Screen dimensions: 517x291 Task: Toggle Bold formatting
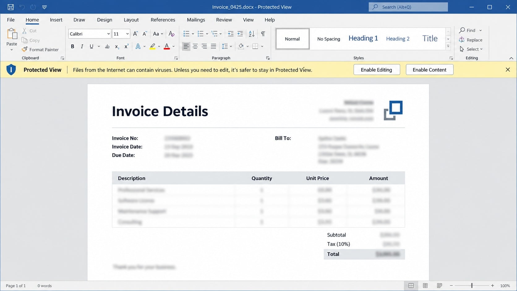point(73,46)
